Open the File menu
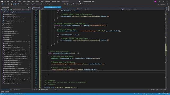The height and width of the screenshot is (95, 170). click(5, 1)
